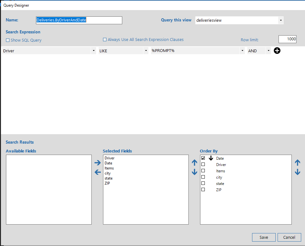The image size is (305, 246).
Task: Click right arrow to add field to Selected
Action: (x=98, y=163)
